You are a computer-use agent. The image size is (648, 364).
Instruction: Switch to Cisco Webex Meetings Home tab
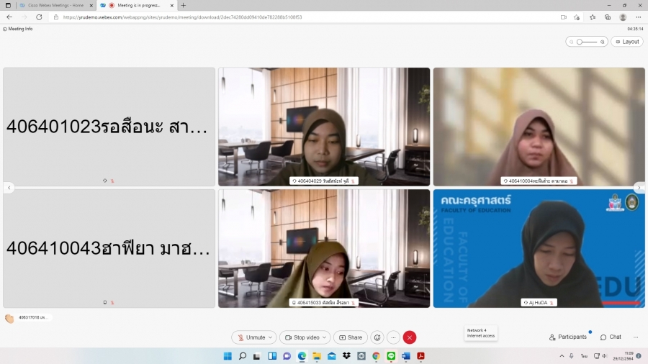(x=50, y=5)
